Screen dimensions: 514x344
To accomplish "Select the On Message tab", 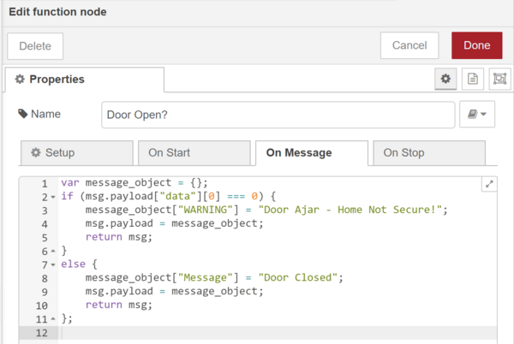I will [310, 153].
